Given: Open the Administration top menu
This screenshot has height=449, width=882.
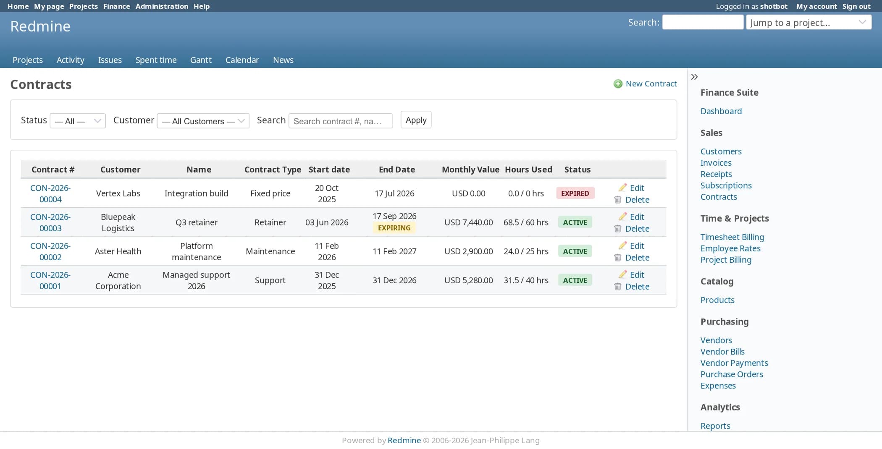Looking at the screenshot, I should pos(162,6).
